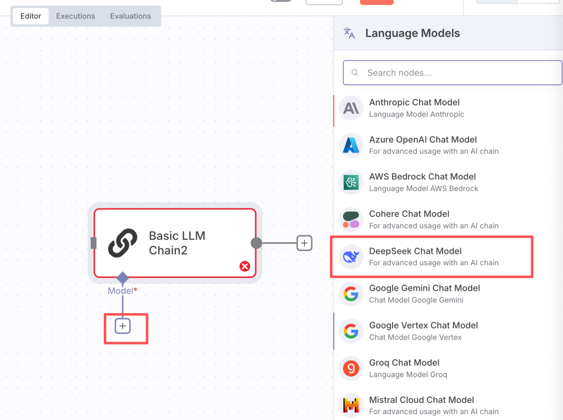Click the Anthropic logo icon
This screenshot has height=420, width=563.
351,108
